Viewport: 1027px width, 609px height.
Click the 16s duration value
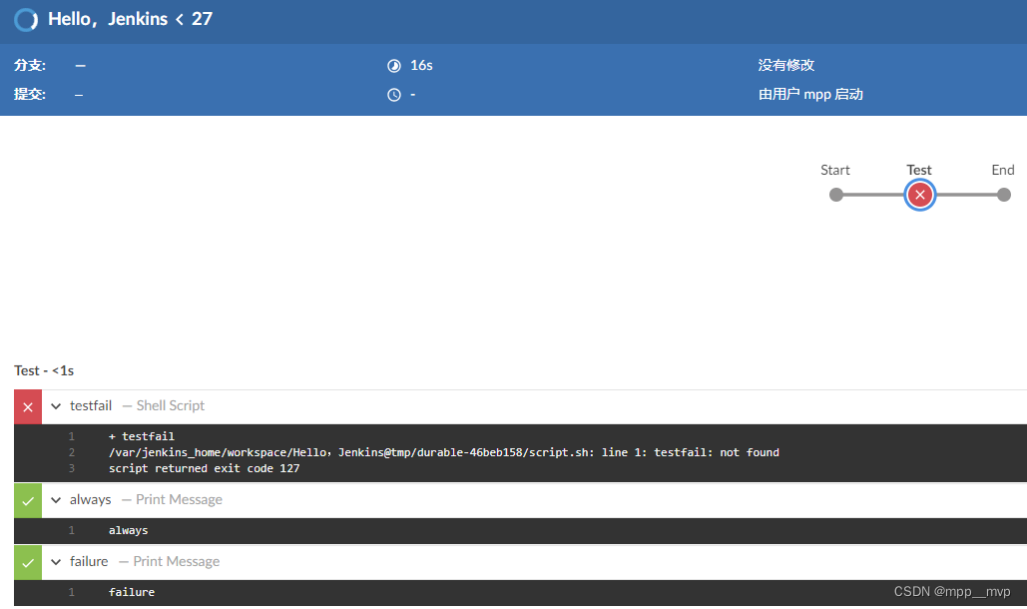click(x=421, y=66)
